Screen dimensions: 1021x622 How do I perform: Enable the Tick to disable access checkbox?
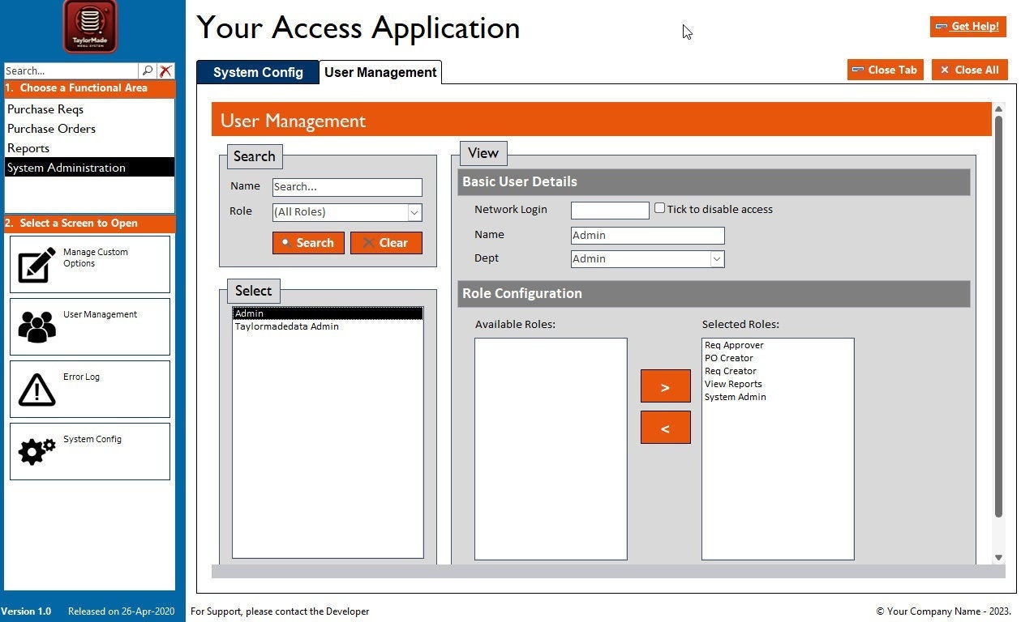pyautogui.click(x=660, y=208)
